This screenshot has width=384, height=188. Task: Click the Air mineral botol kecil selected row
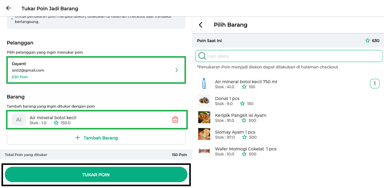tap(90, 120)
